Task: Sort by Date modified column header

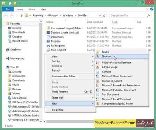Action: coord(95,22)
